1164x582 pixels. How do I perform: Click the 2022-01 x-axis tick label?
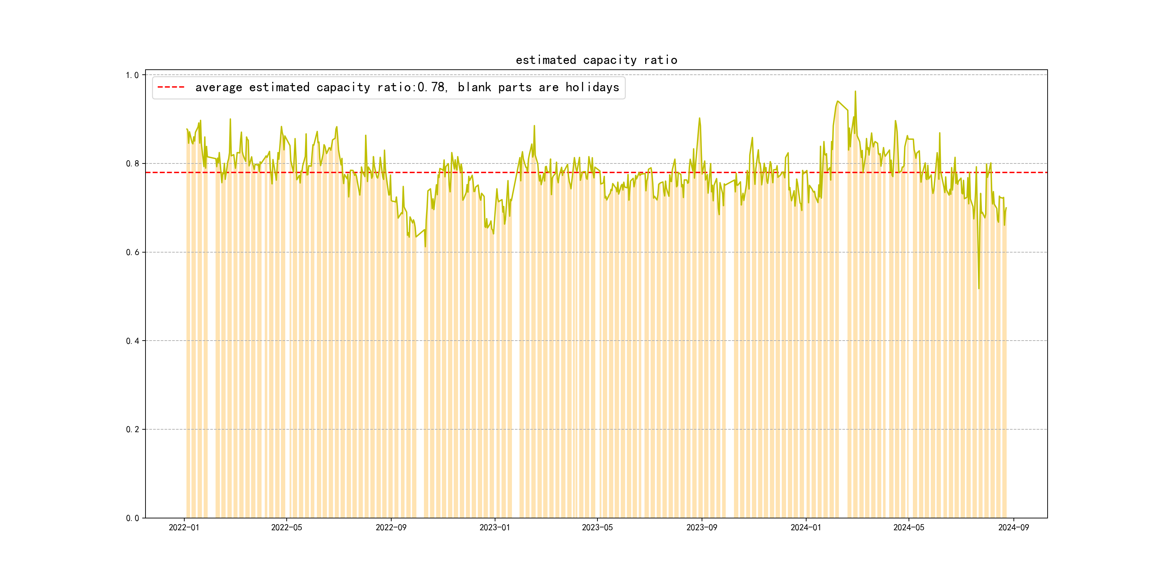click(184, 527)
